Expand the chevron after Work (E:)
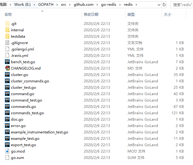This screenshot has width=193, height=165. point(34,5)
